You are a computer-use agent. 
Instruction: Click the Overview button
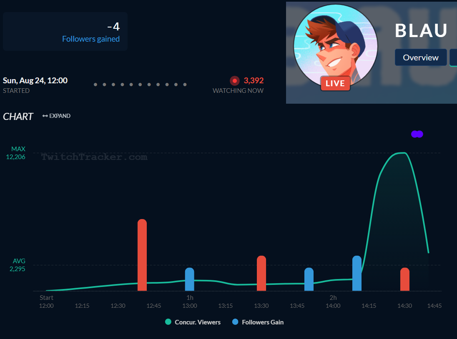(421, 57)
